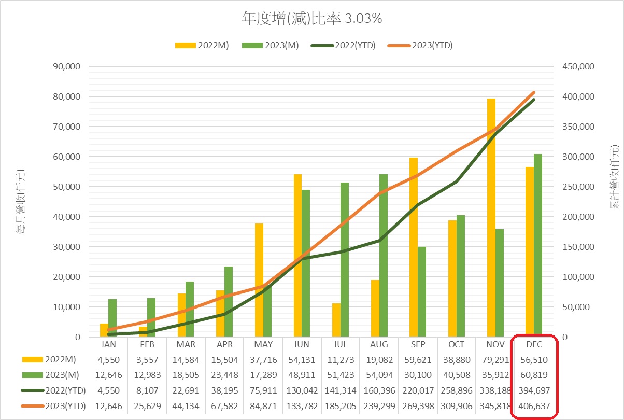Viewport: 624px width, 420px height.
Task: Click the chart title 年度增(減)比率 3.03%
Action: pyautogui.click(x=312, y=19)
